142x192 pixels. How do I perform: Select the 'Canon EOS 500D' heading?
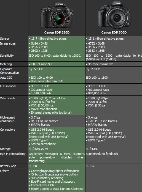[114, 32]
